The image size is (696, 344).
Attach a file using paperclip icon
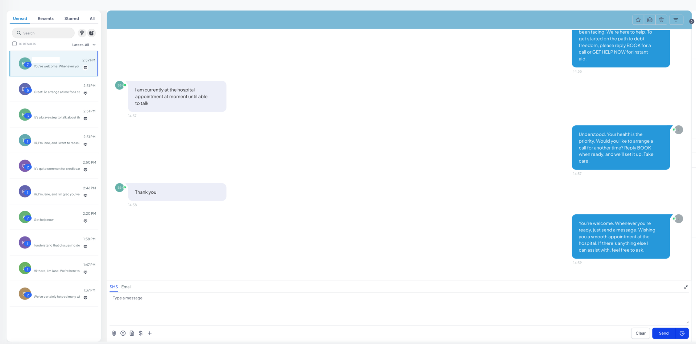(114, 333)
